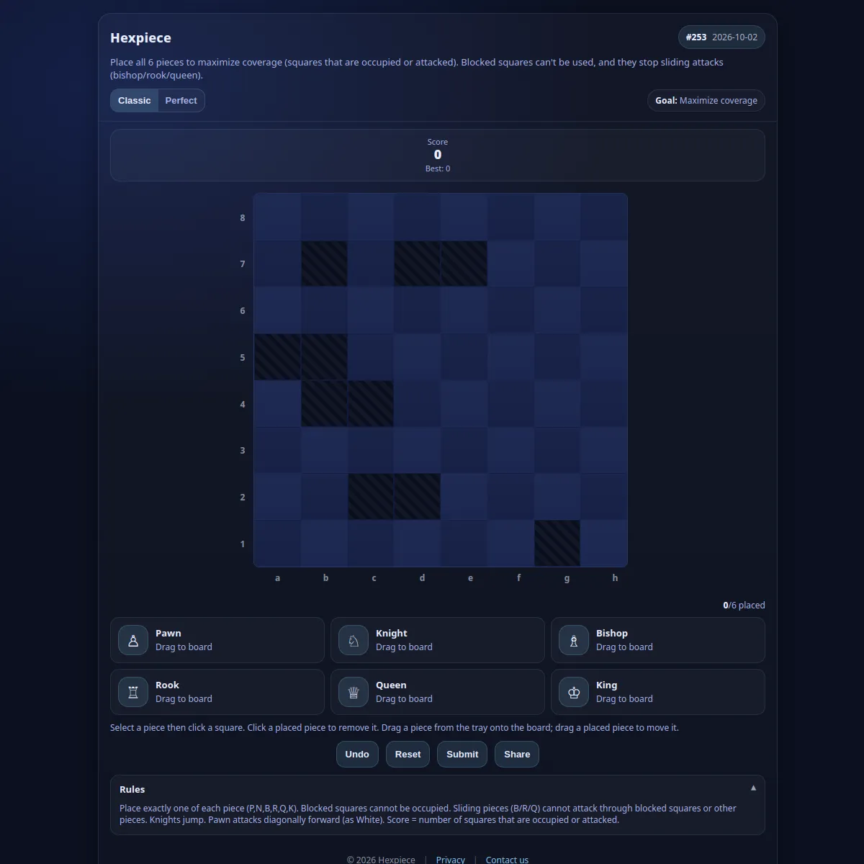Click board square a1

277,544
